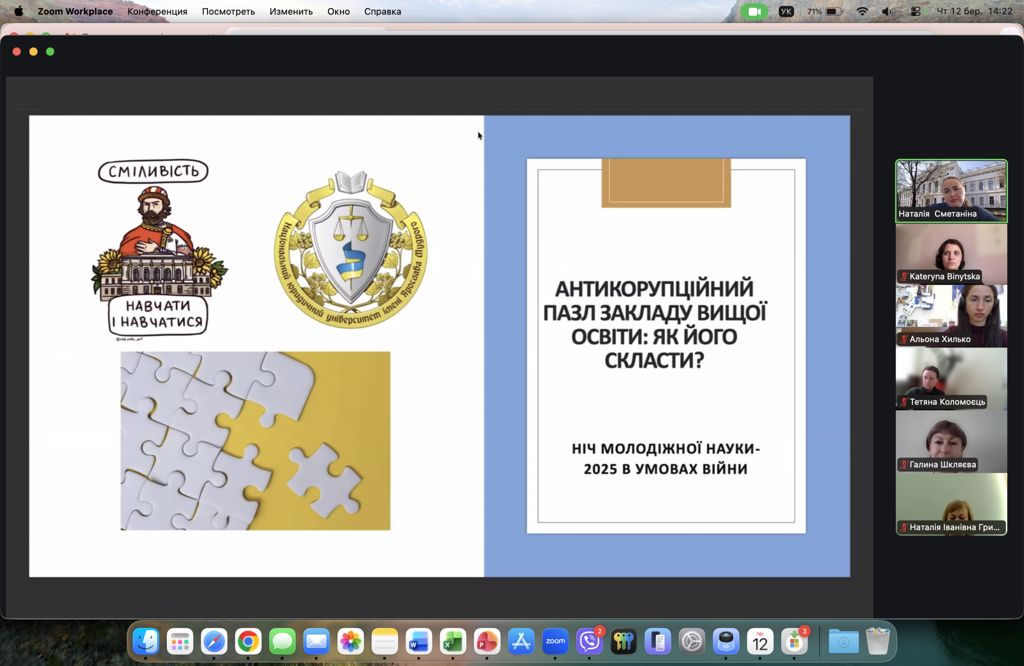Viewport: 1024px width, 666px height.
Task: Open the УК input source menu
Action: [786, 12]
